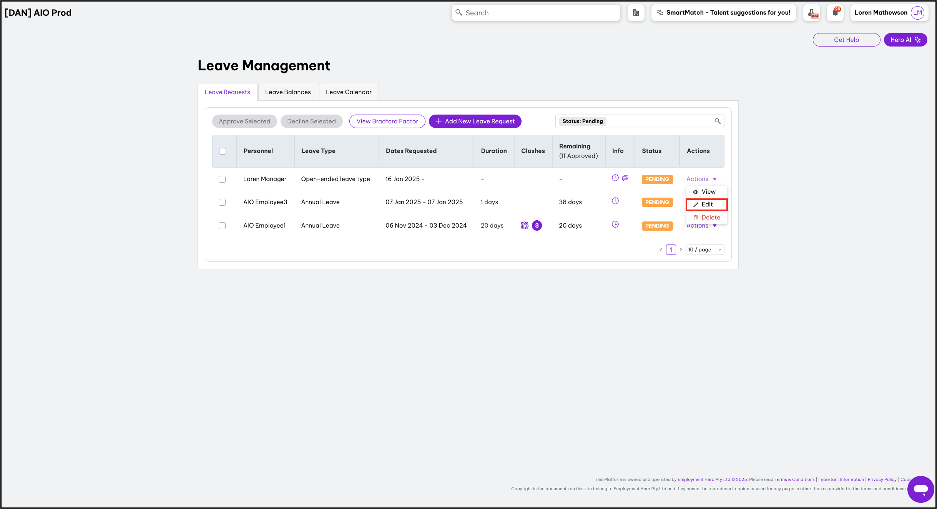Screen dimensions: 937x509
Task: Click the notifications bell icon
Action: [835, 13]
